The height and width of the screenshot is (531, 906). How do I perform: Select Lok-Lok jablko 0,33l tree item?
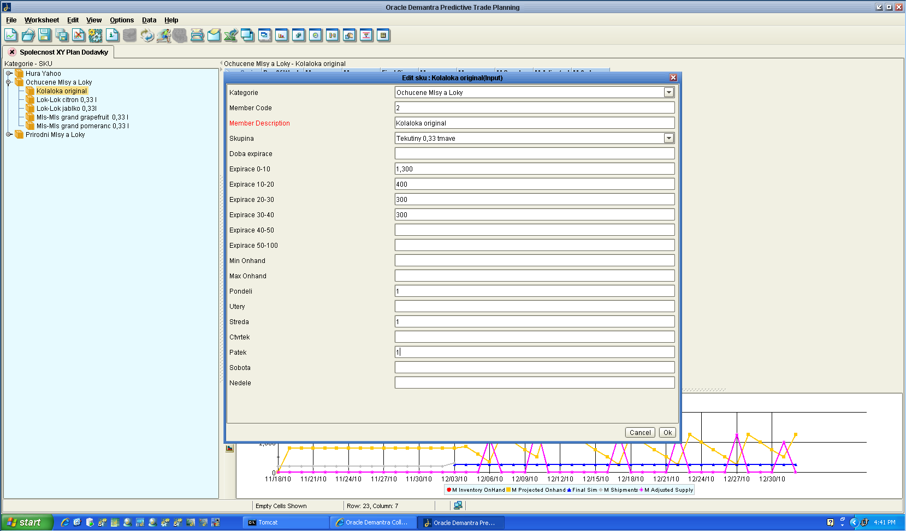pyautogui.click(x=67, y=108)
